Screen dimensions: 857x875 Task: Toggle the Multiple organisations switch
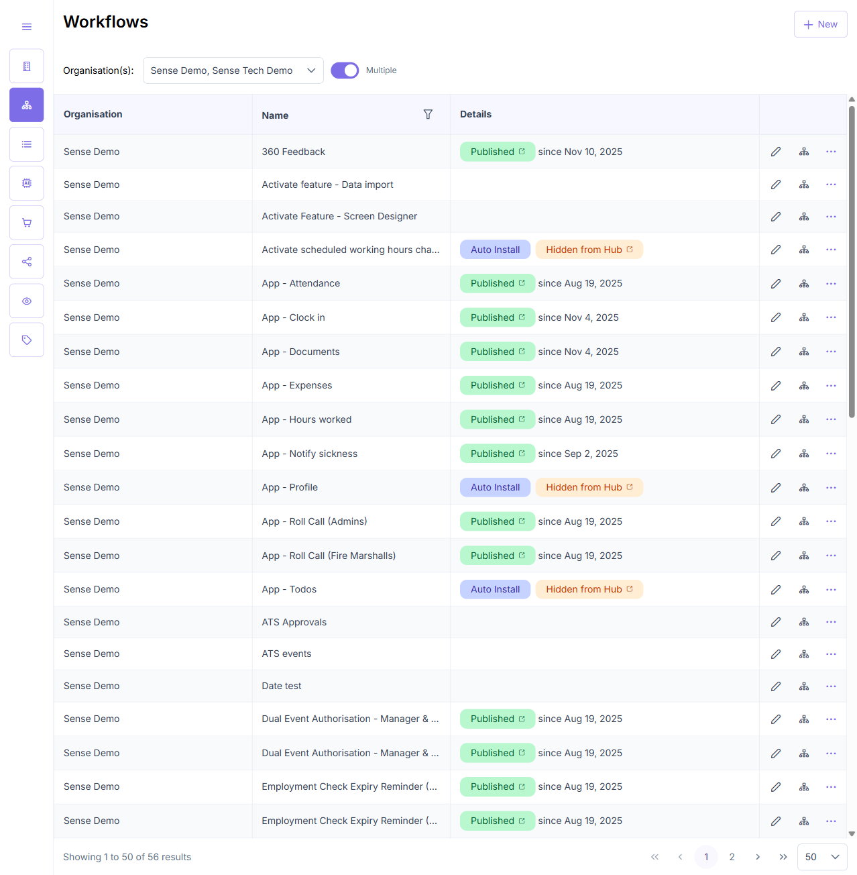point(345,70)
